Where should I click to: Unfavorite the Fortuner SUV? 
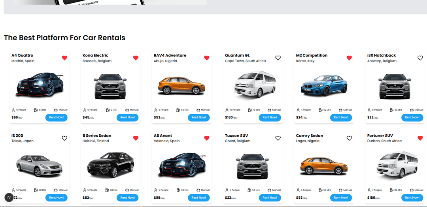click(x=420, y=138)
